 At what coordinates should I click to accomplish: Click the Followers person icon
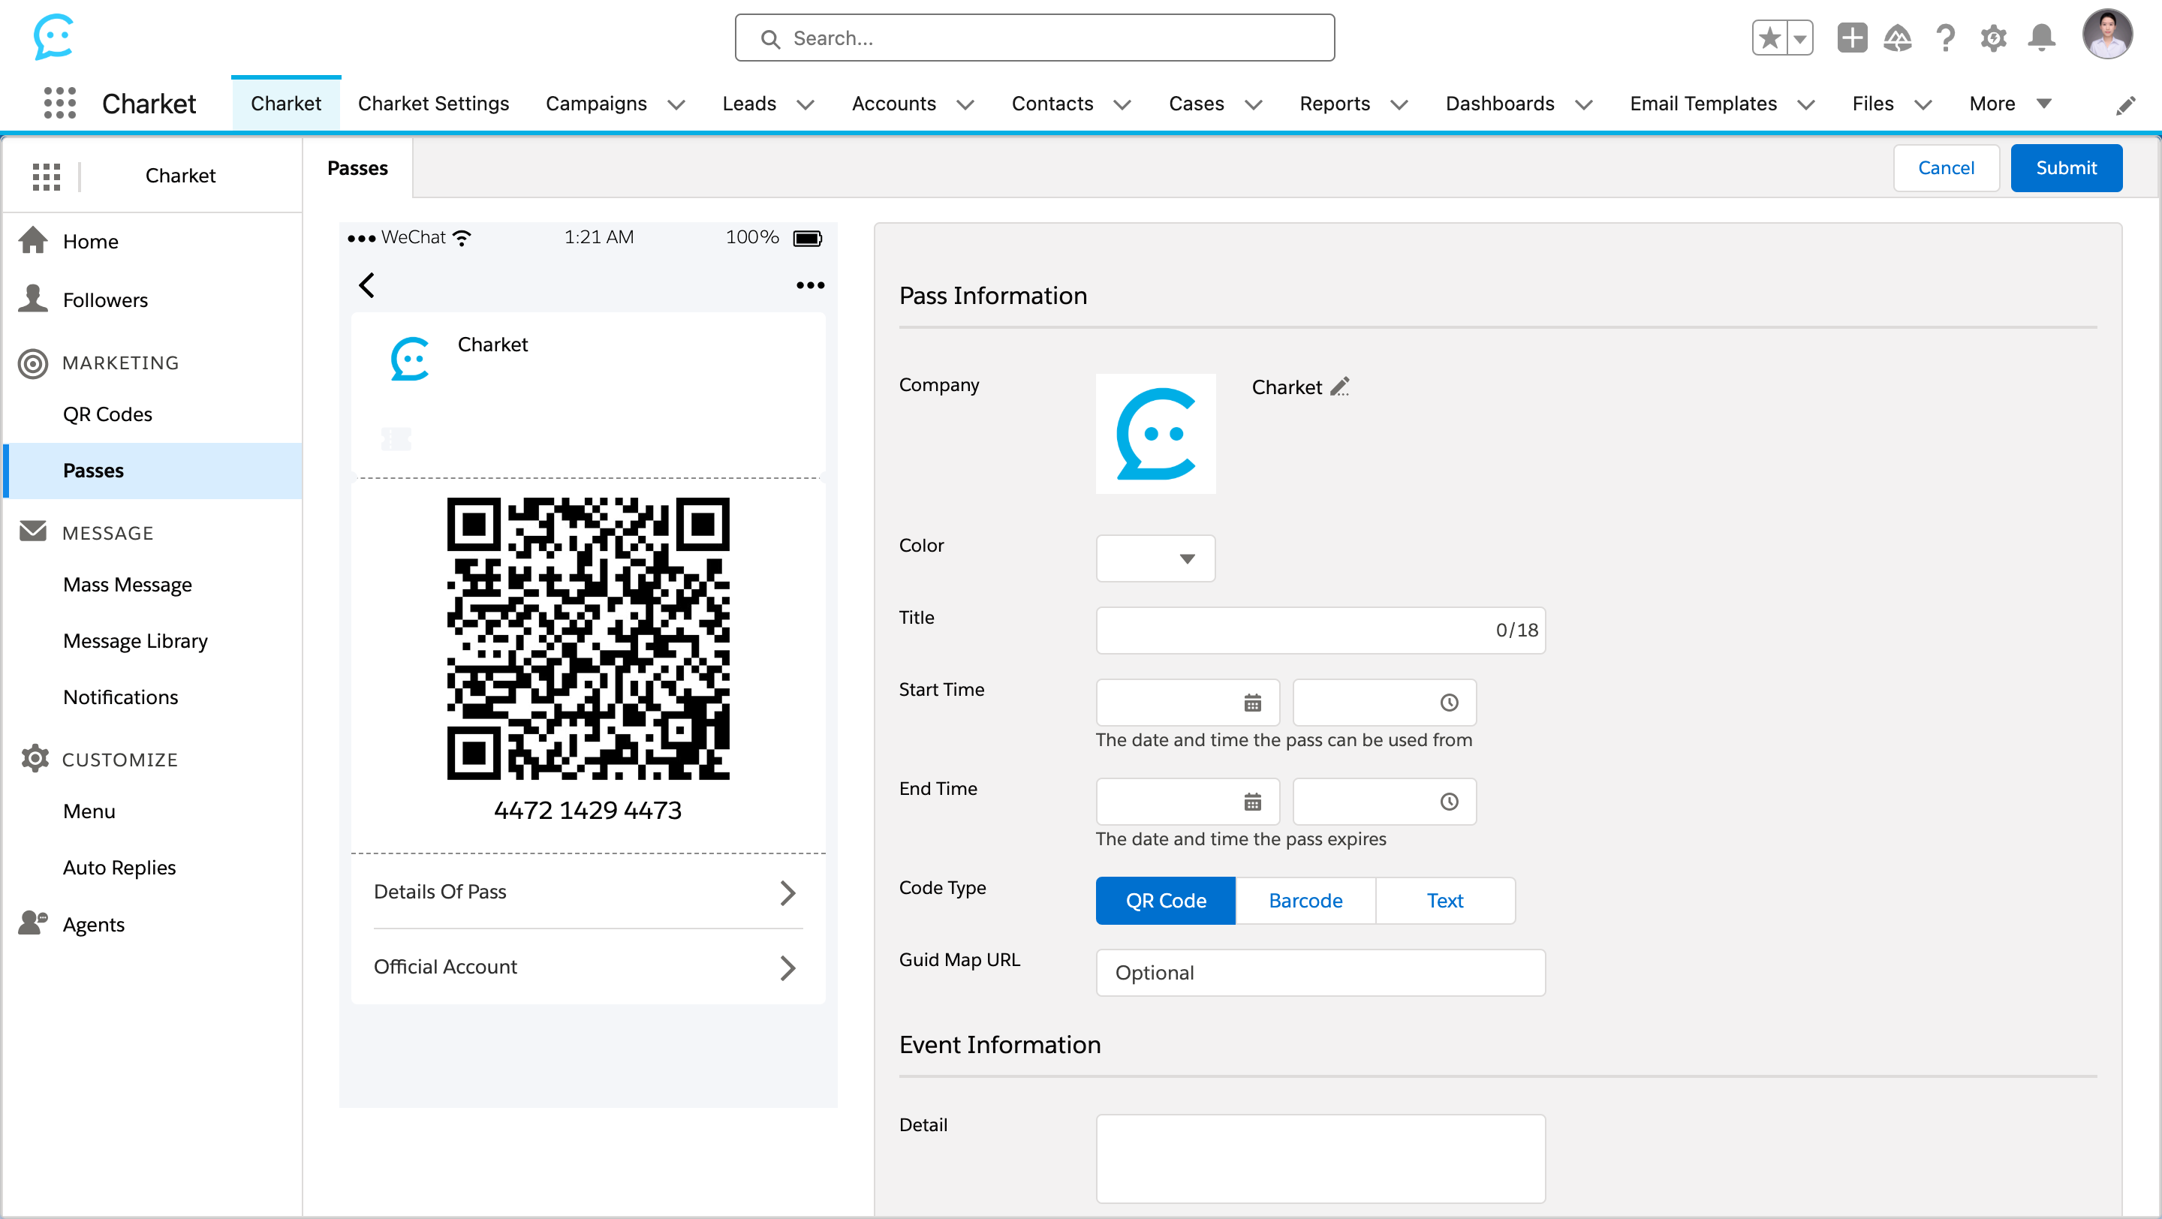(33, 299)
